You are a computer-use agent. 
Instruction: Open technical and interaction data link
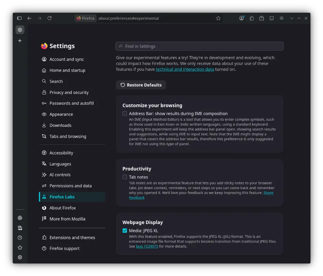[x=185, y=69]
